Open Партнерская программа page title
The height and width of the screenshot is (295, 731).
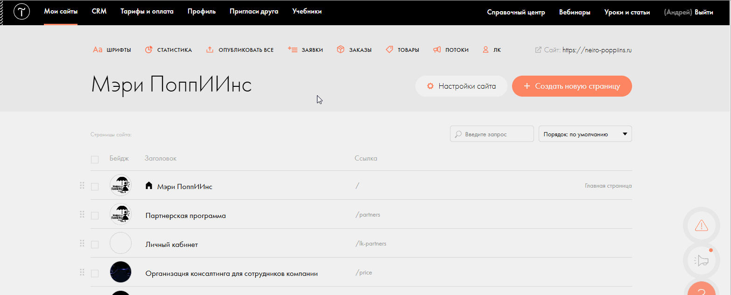[x=186, y=216]
